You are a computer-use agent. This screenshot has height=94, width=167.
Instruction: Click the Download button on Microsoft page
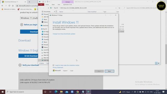coord(29,32)
